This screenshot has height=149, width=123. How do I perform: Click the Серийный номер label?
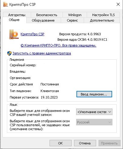23,65
